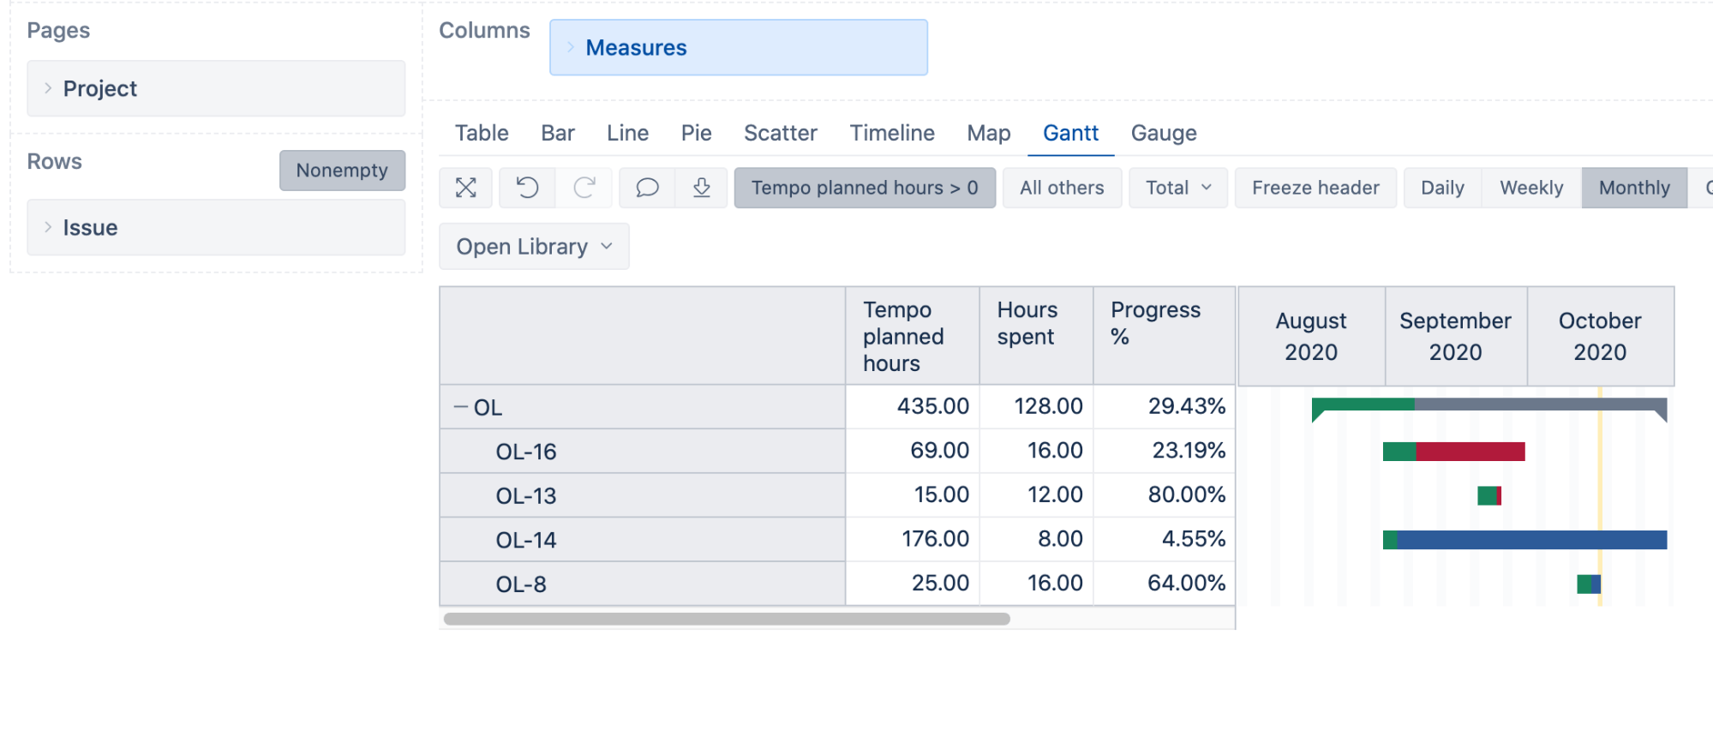Click the All others button
1713x749 pixels.
pos(1062,188)
